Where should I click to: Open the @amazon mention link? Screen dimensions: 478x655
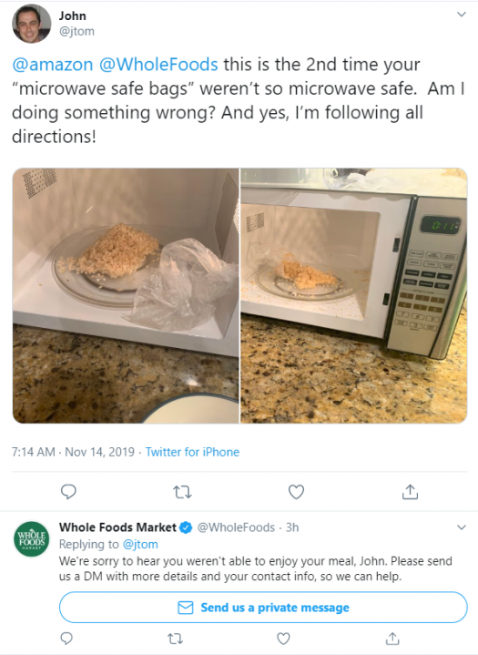pos(52,65)
